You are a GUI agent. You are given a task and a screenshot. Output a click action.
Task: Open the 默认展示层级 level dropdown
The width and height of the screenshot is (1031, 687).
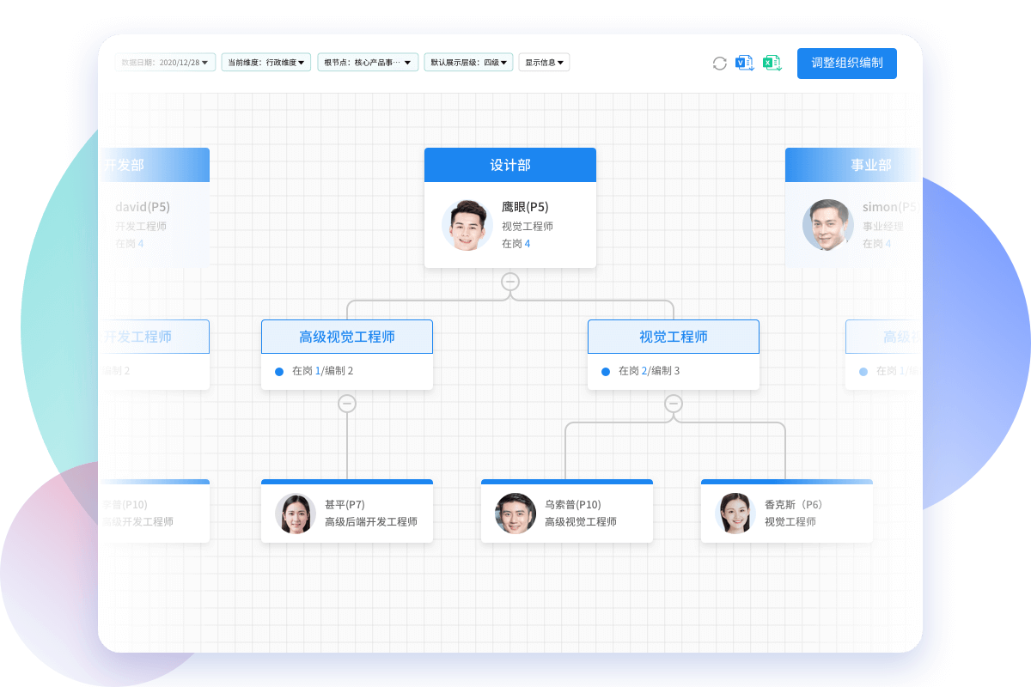[x=469, y=63]
